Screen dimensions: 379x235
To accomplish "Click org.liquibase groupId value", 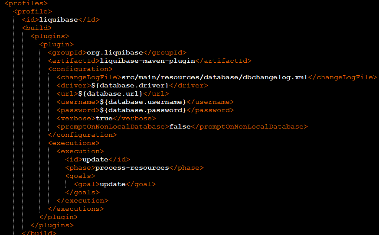I will coord(115,53).
